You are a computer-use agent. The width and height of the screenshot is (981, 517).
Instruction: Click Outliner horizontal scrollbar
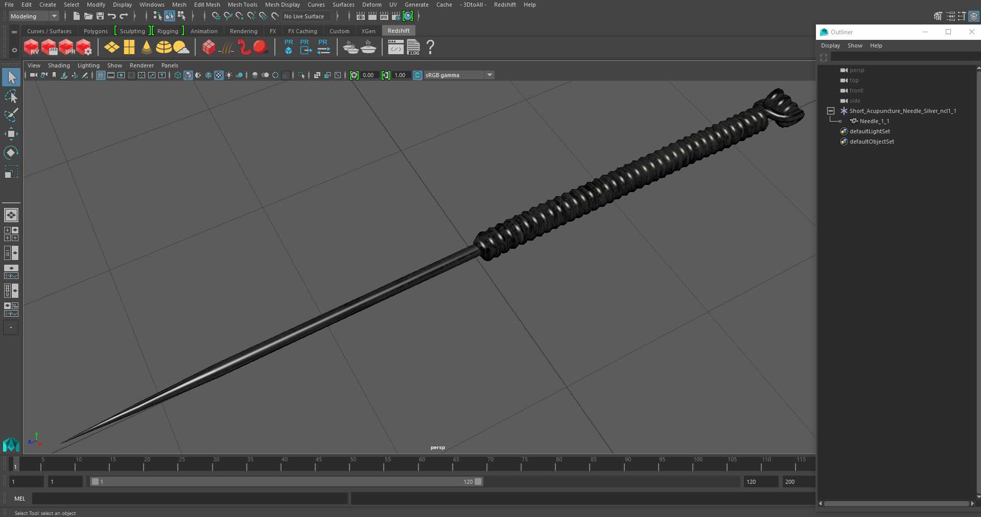coord(896,504)
